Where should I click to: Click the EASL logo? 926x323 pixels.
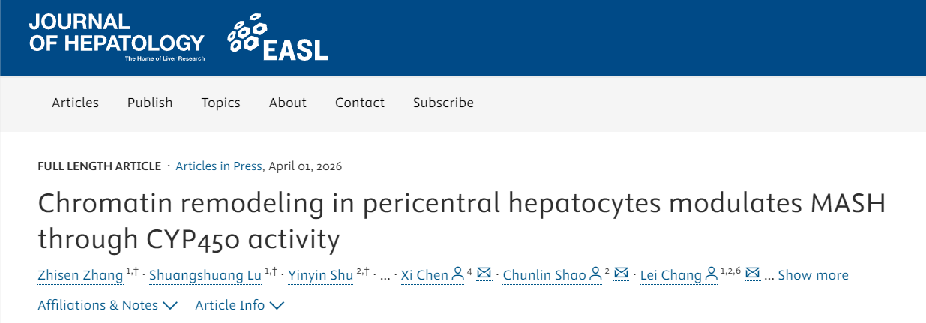[x=278, y=38]
